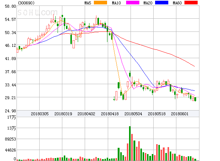Click the tallest red volume bar

[x=132, y=147]
